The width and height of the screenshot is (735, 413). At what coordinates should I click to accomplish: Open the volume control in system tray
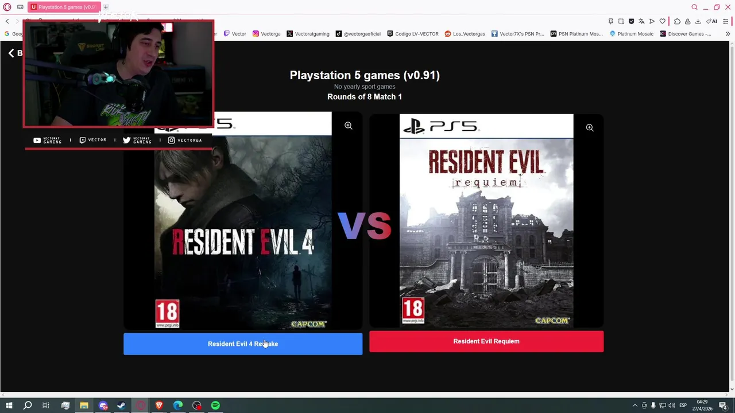point(671,406)
